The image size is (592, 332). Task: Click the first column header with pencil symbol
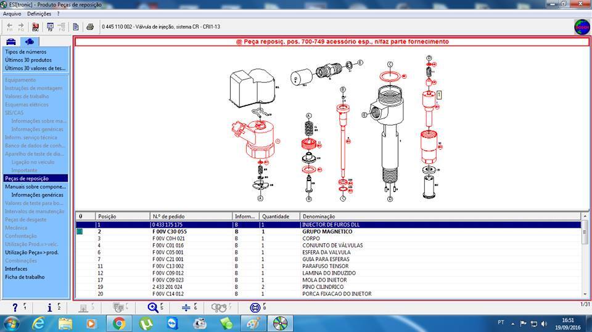coord(85,217)
